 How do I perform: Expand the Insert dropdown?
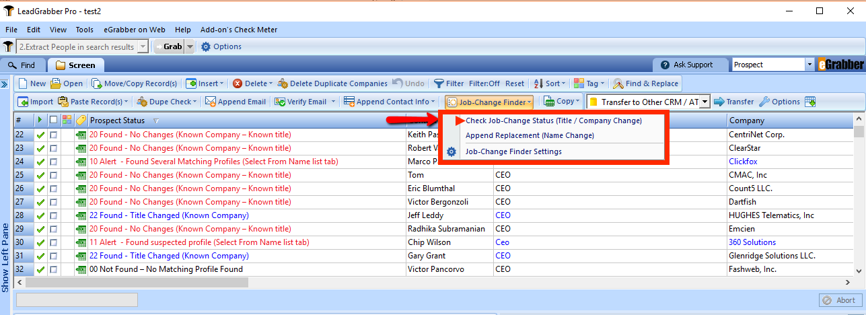(223, 83)
